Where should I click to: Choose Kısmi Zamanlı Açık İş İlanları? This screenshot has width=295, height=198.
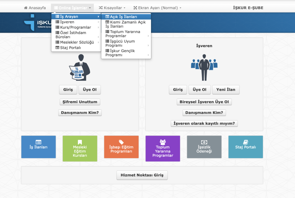[x=125, y=24]
